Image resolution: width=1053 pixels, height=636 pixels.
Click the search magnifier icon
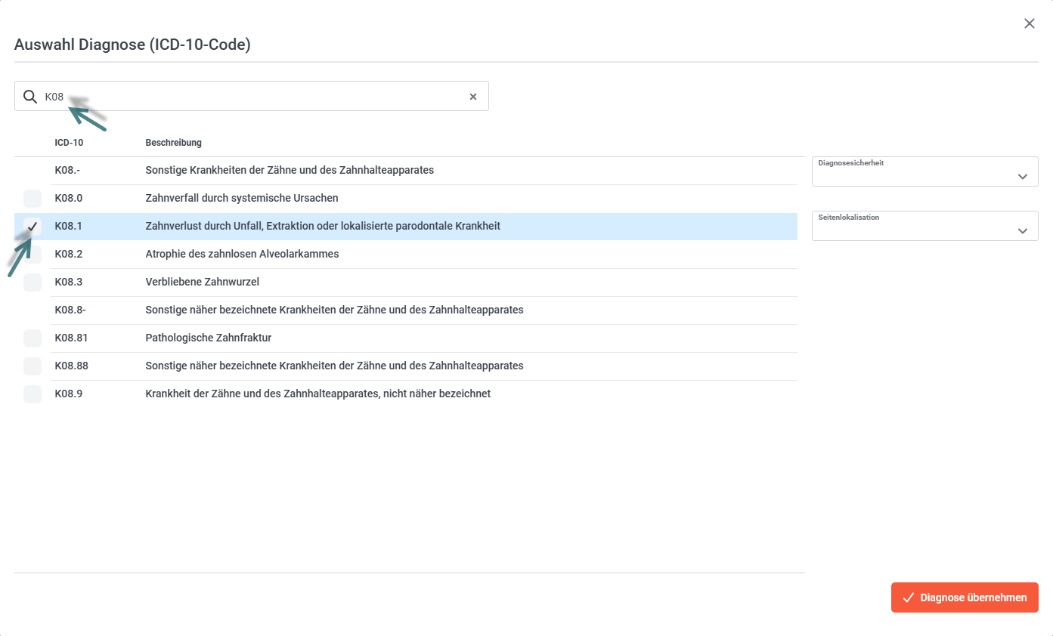29,97
